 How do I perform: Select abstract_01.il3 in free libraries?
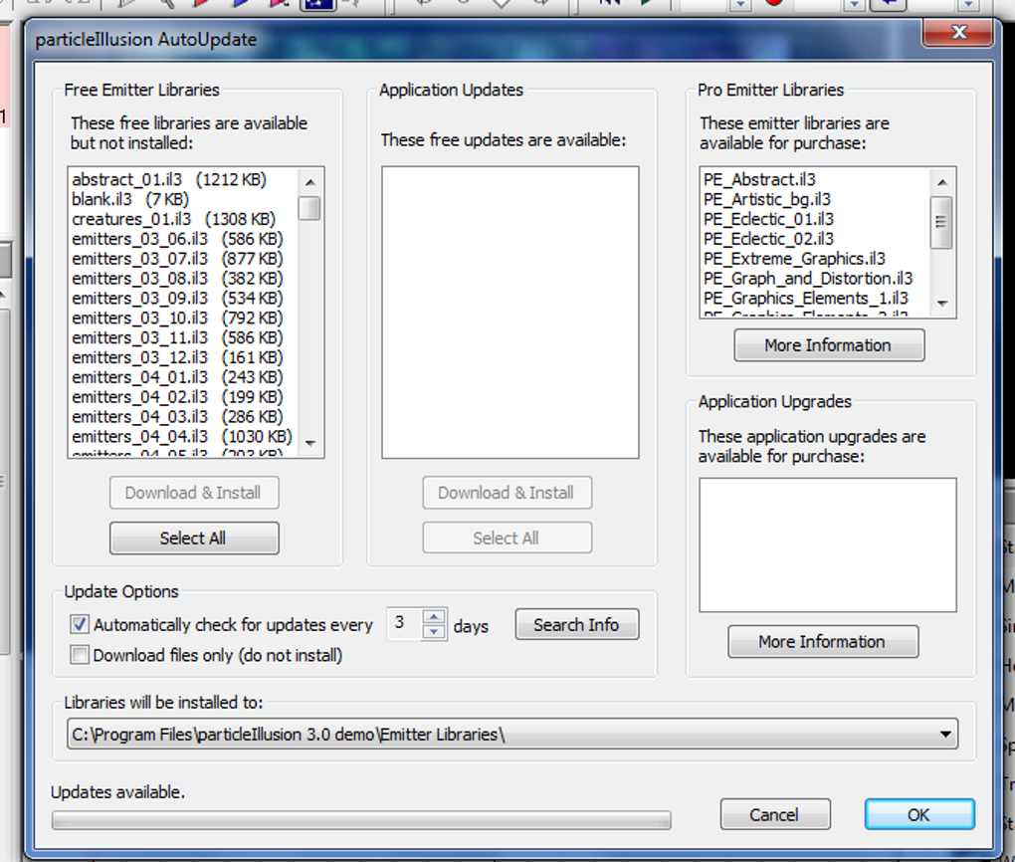point(169,179)
